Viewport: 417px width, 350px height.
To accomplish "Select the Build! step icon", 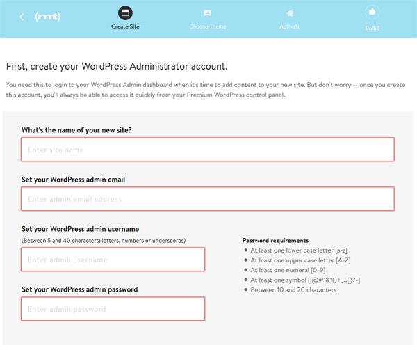I will click(372, 13).
